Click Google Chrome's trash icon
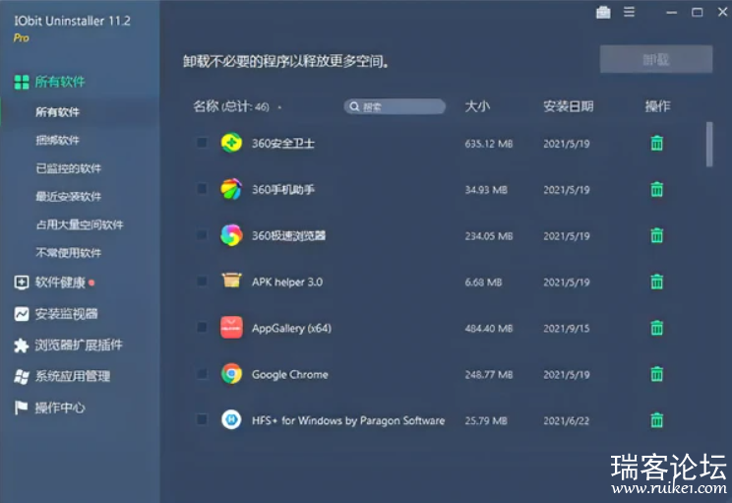Screen dimensions: 732x503 [x=657, y=375]
